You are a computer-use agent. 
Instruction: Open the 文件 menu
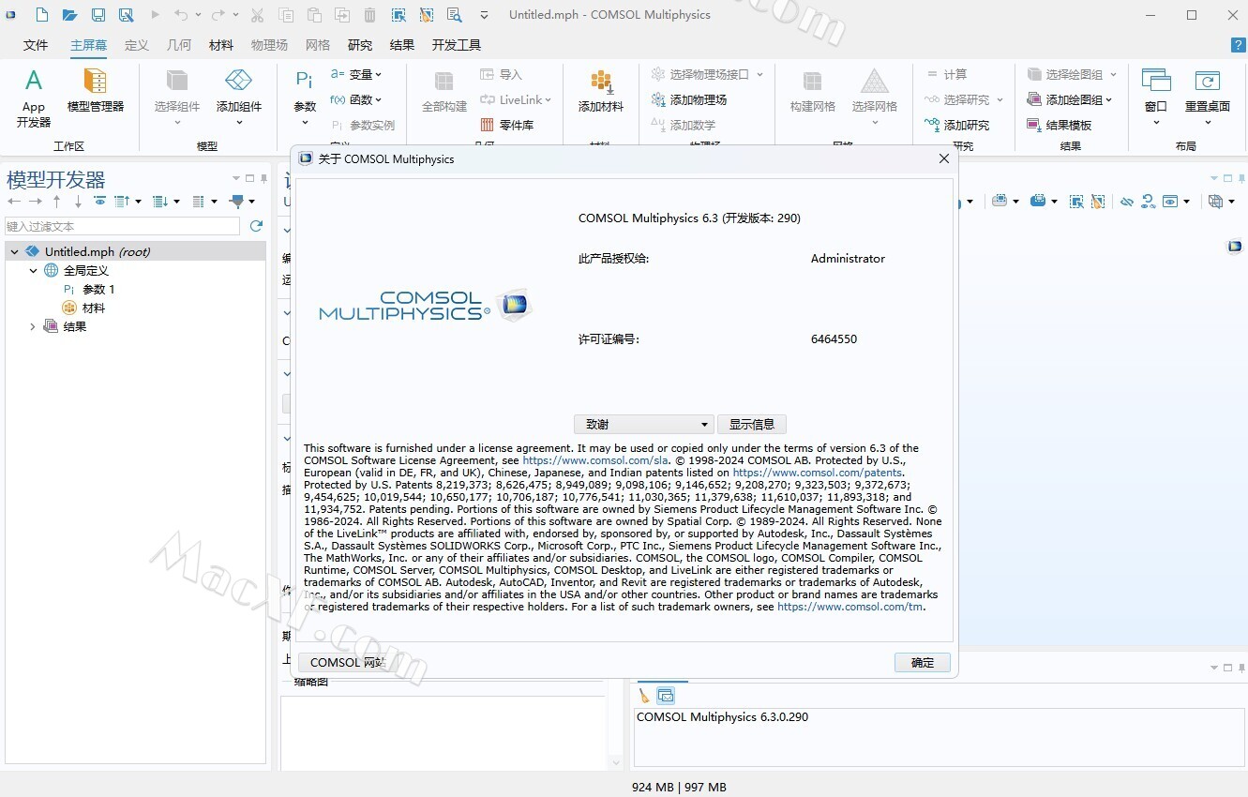(36, 45)
